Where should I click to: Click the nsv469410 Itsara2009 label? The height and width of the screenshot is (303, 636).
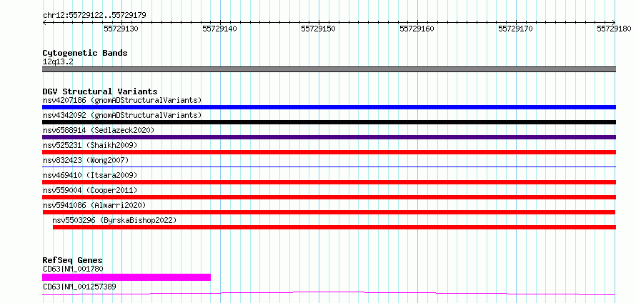click(x=90, y=175)
